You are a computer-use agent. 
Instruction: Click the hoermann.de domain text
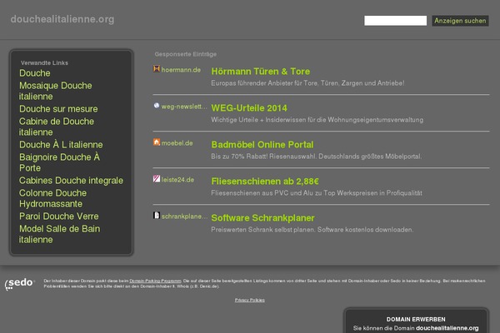(x=181, y=70)
